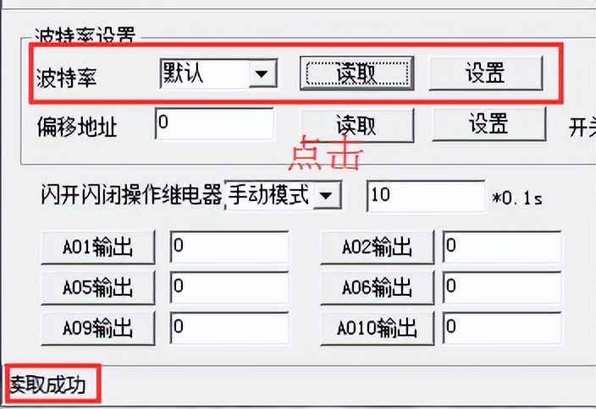Click the AO5输出 button

click(x=98, y=287)
